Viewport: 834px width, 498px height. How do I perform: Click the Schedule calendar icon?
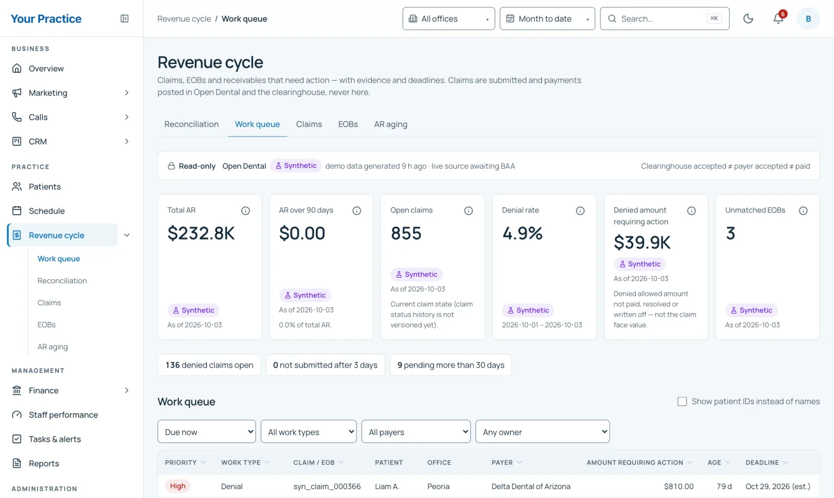17,211
